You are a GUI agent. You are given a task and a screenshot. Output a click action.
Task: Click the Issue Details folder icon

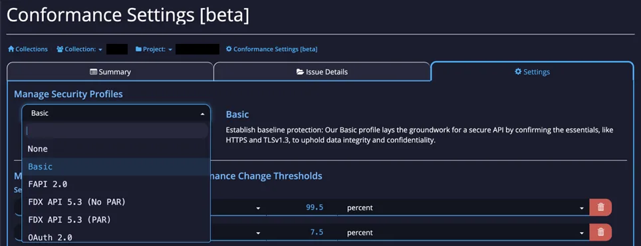pyautogui.click(x=300, y=72)
